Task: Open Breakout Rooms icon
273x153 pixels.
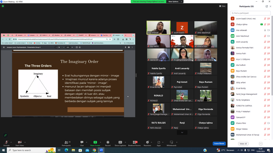Action: point(134,142)
